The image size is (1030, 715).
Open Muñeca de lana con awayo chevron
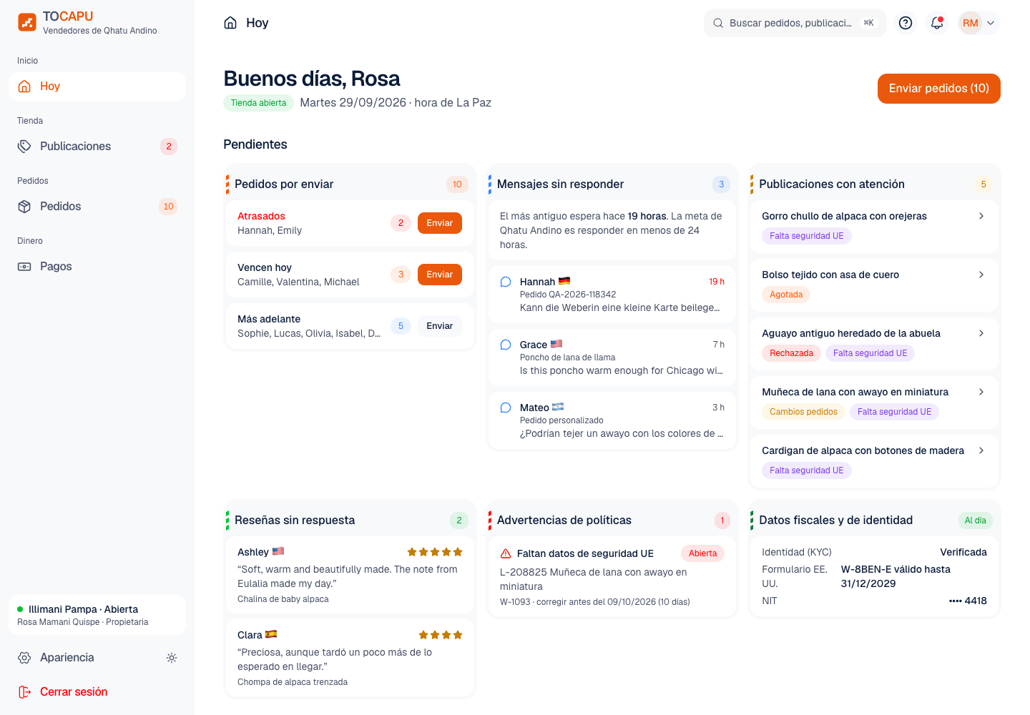click(981, 392)
